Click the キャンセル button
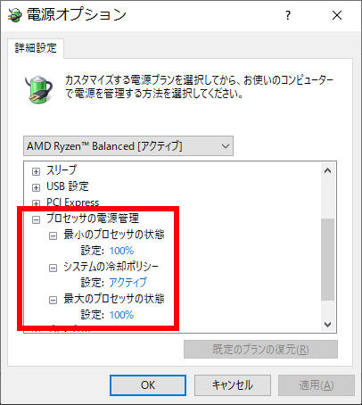The image size is (362, 405). (x=233, y=385)
